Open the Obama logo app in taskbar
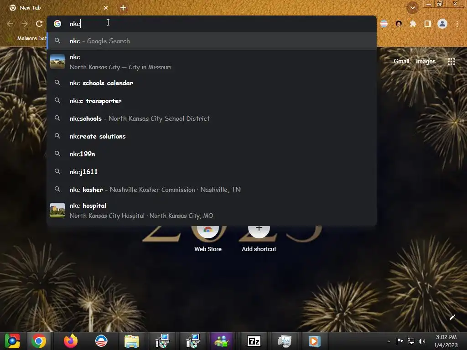 pyautogui.click(x=101, y=341)
